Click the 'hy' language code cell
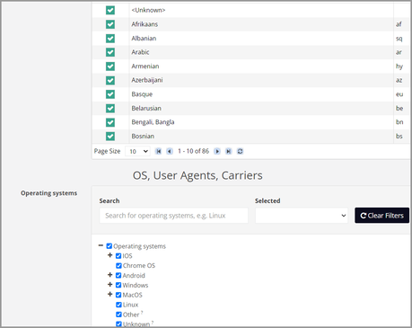Viewport: 412px width, 328px height. [x=399, y=66]
